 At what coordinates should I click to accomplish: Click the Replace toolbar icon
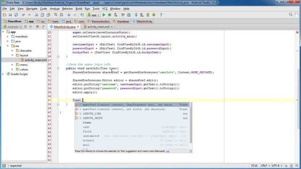(62, 15)
